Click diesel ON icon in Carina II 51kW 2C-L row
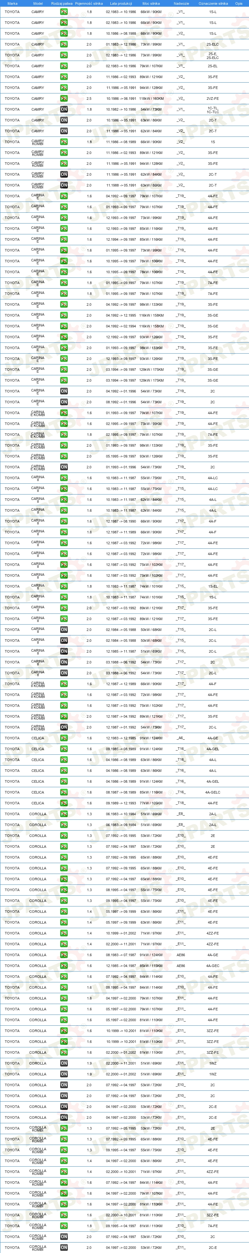This screenshot has height=1253, width=249. (64, 652)
